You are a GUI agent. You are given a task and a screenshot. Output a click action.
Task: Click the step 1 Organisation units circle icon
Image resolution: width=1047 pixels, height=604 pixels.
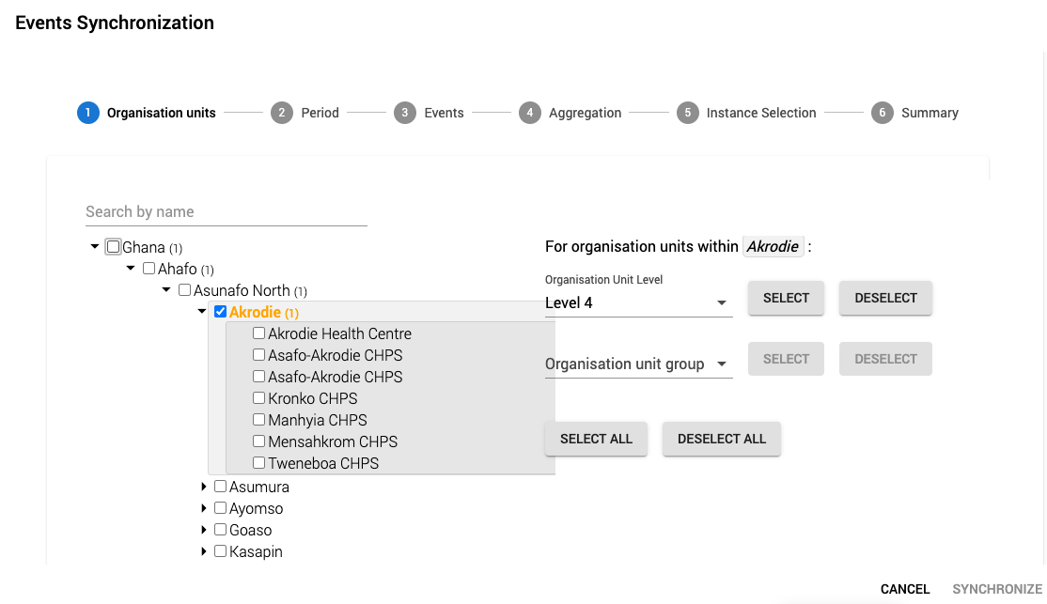[x=87, y=113]
